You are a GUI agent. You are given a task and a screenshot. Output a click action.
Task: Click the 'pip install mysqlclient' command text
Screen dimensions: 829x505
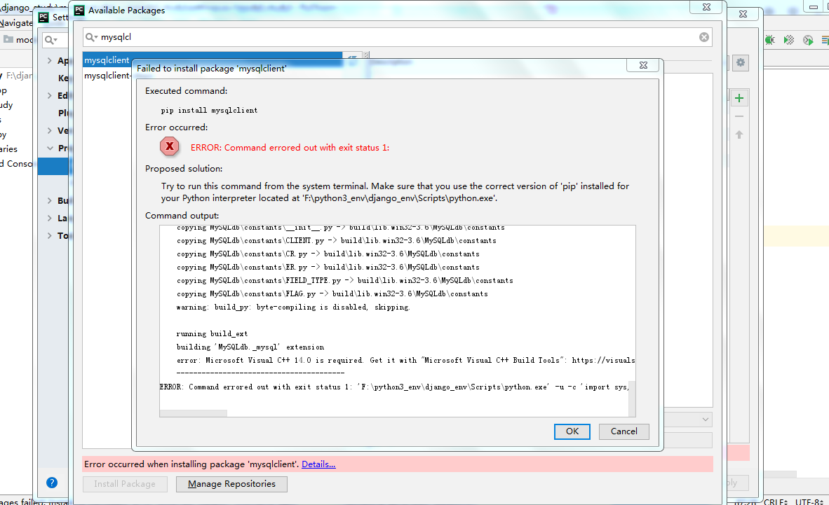[210, 111]
